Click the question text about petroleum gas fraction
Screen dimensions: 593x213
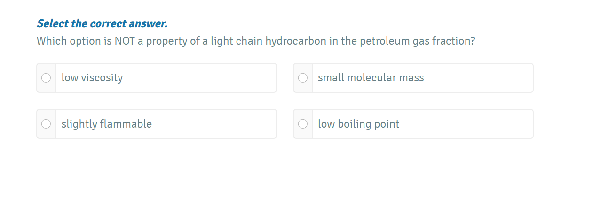coord(256,41)
